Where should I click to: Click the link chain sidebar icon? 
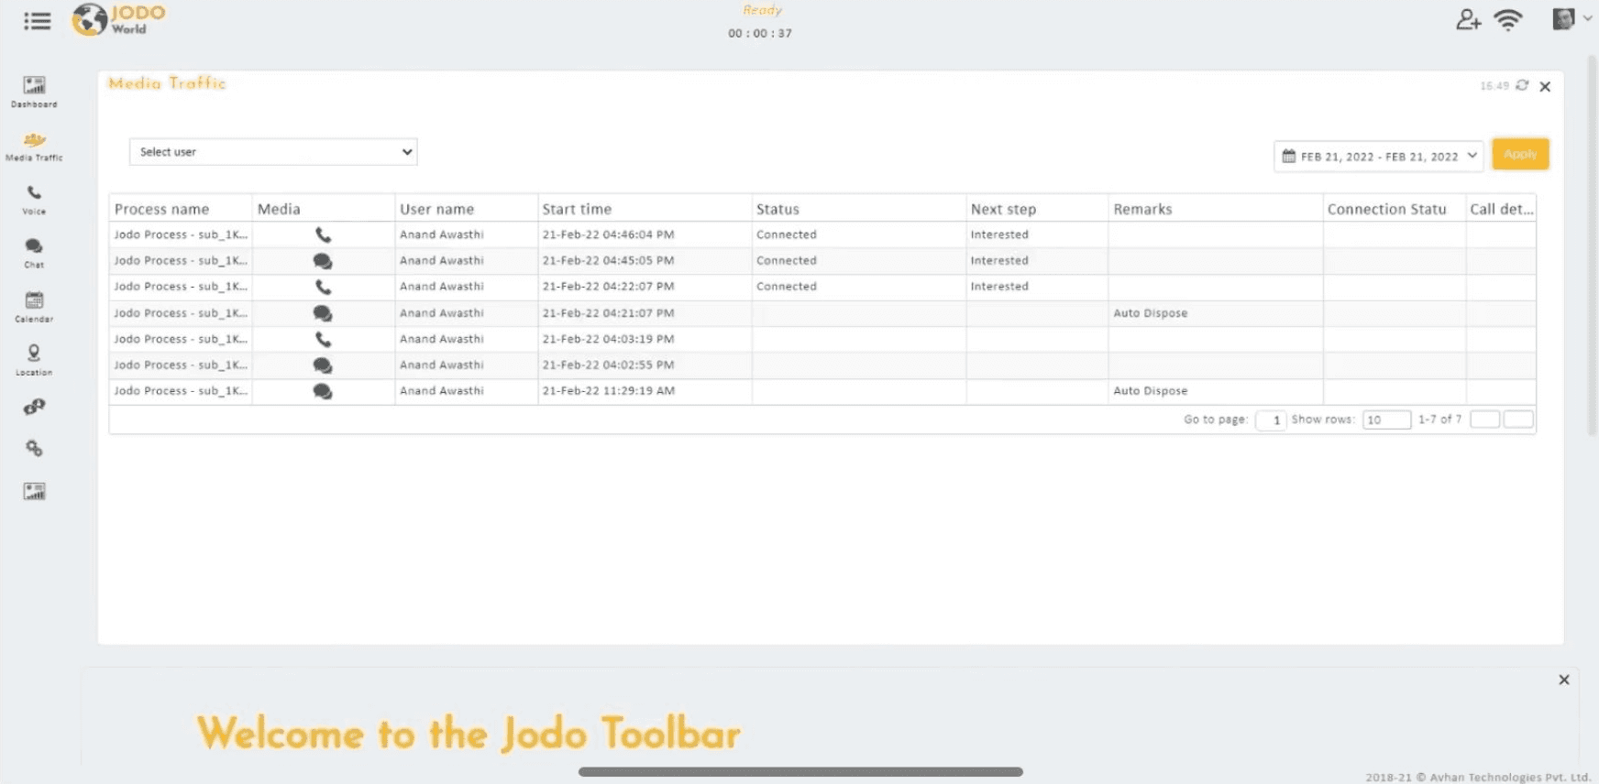34,407
